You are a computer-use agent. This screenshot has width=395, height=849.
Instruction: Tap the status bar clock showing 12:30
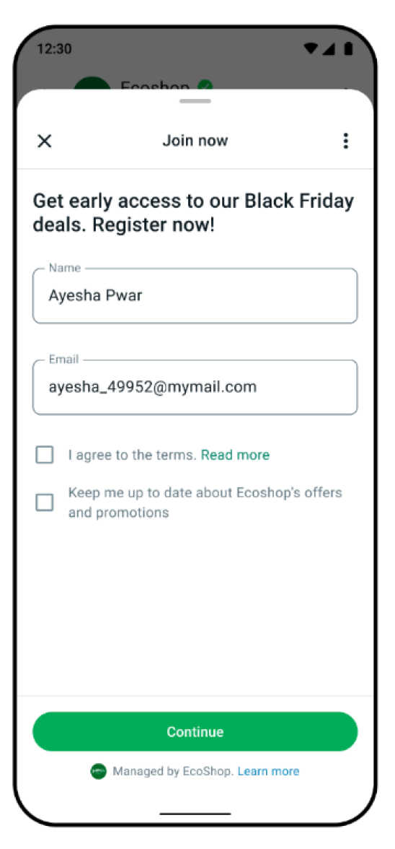coord(54,49)
